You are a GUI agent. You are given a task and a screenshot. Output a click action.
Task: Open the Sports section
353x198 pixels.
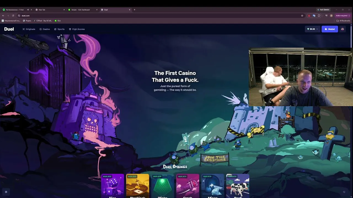click(x=59, y=29)
